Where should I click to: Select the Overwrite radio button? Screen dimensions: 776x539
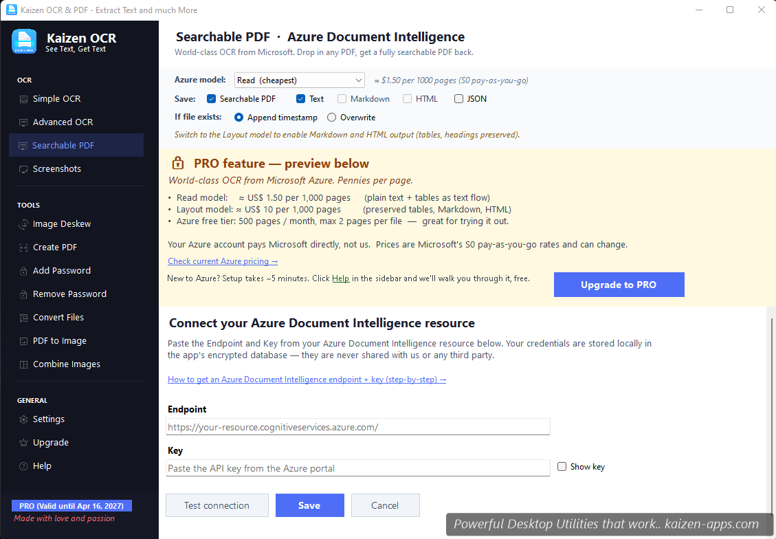pyautogui.click(x=331, y=117)
